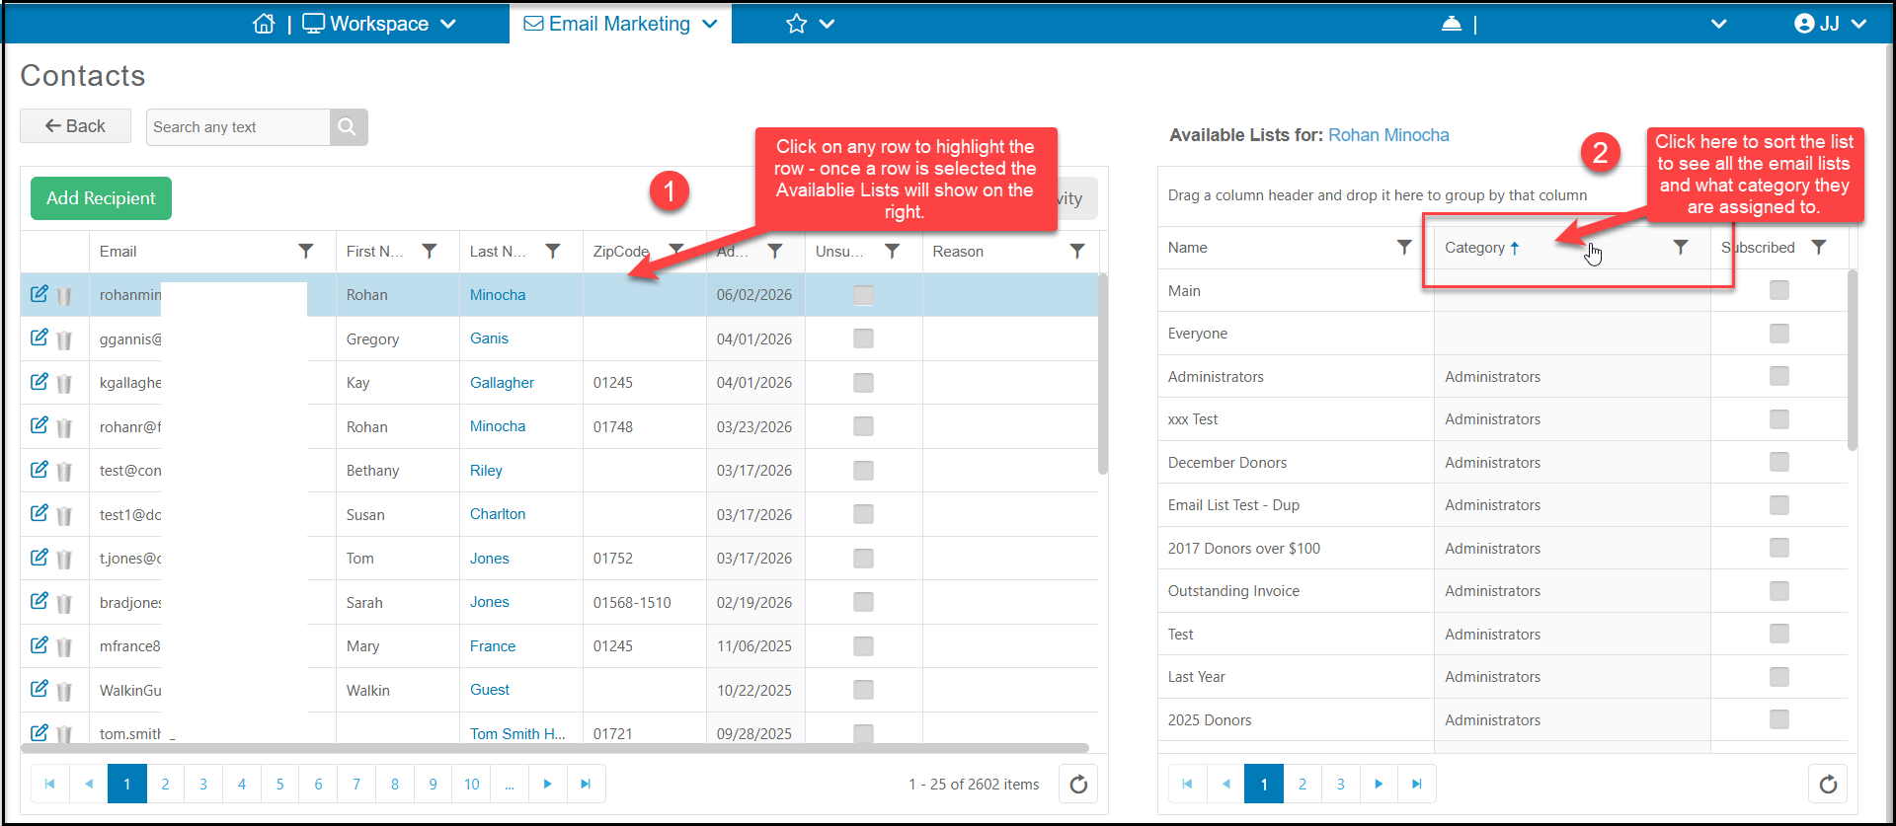Filter the Unsubscribed column in contacts
Screen dimensions: 1896x826
[892, 252]
